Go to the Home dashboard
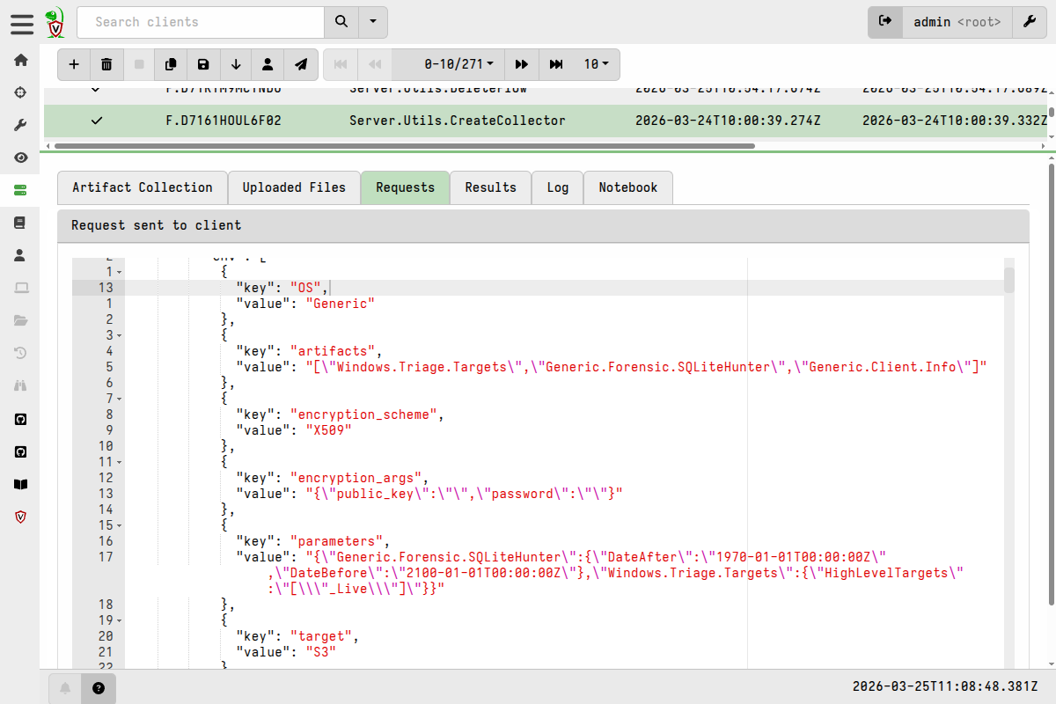Screen dimensions: 1056x704 coord(20,60)
